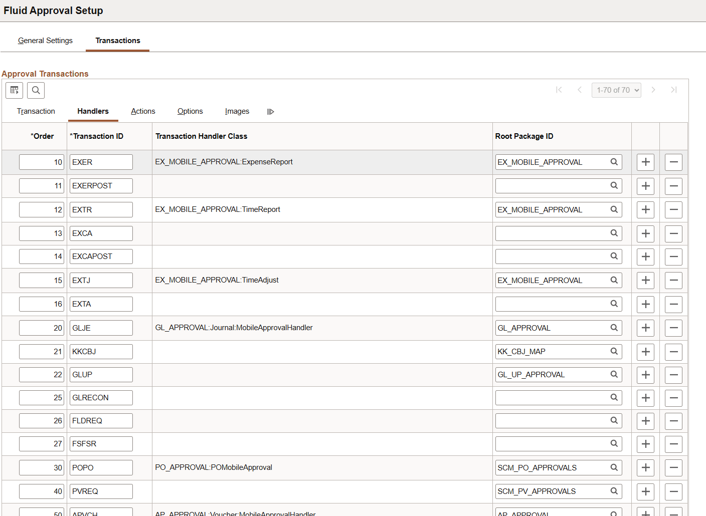Open the 1-70 of 70 row dropdown
706x516 pixels.
(616, 90)
